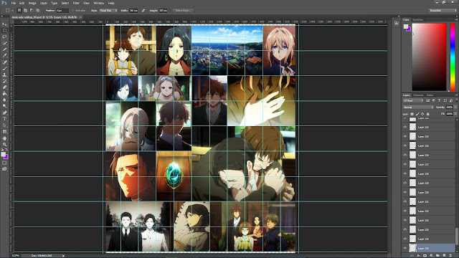Open the Normal blend mode dropdown

tap(417, 107)
